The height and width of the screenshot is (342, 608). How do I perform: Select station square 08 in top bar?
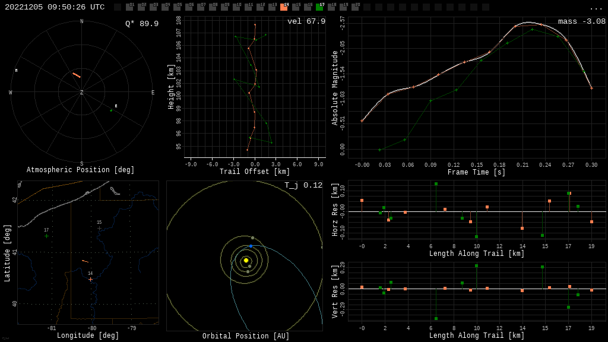tap(213, 7)
